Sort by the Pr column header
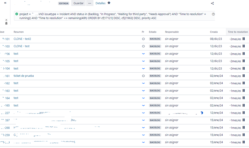Image resolution: width=249 pixels, height=148 pixels. [143, 32]
